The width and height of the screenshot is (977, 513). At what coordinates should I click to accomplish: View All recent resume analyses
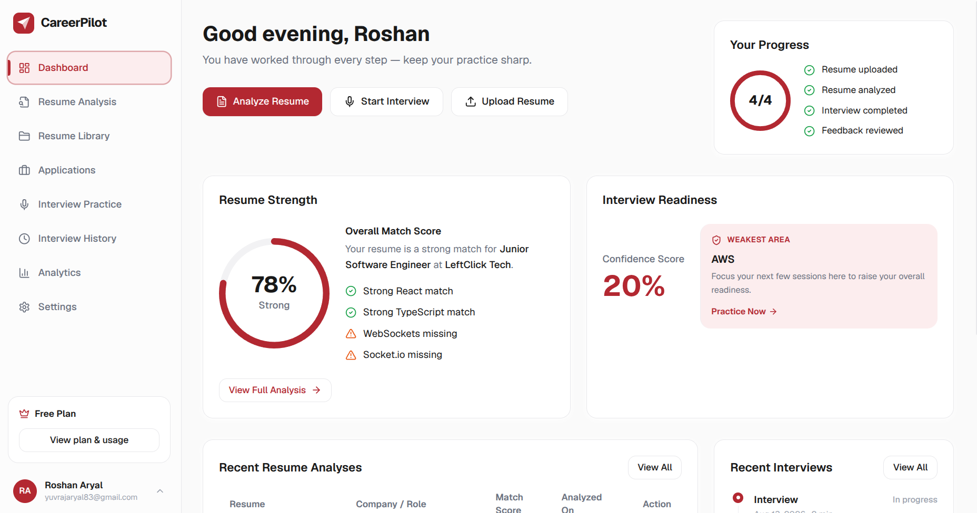(x=655, y=467)
